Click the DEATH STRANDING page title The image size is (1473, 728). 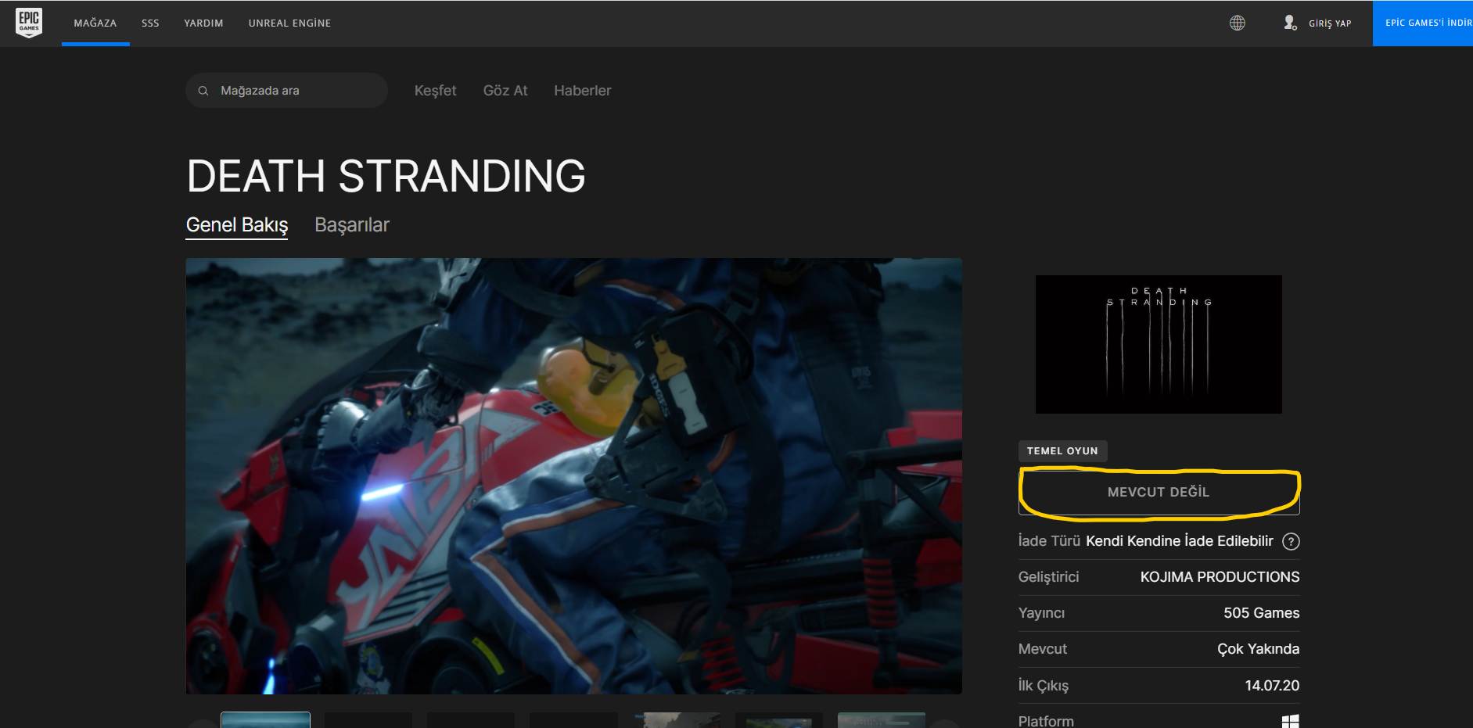click(x=386, y=176)
